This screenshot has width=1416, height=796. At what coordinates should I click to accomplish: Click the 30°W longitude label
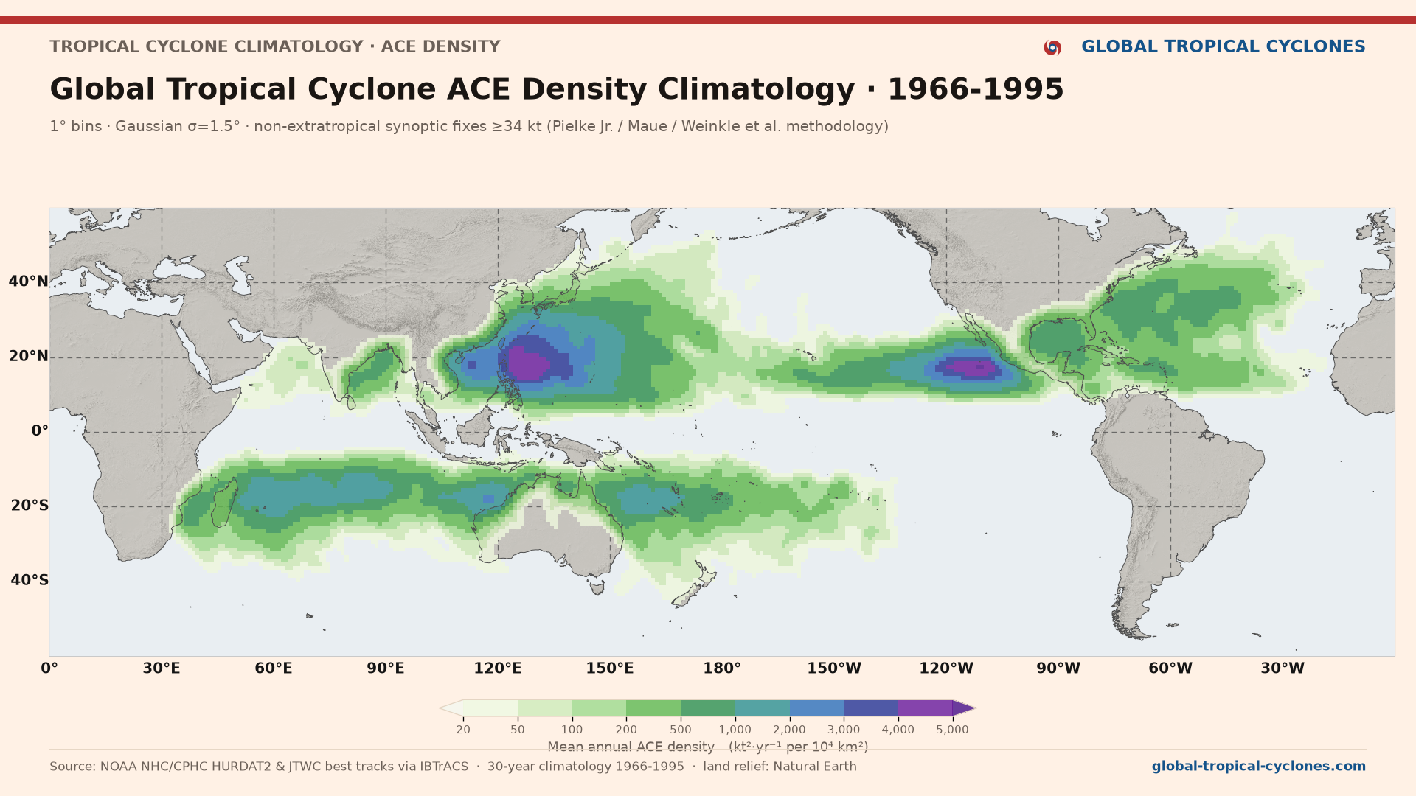pos(1283,668)
